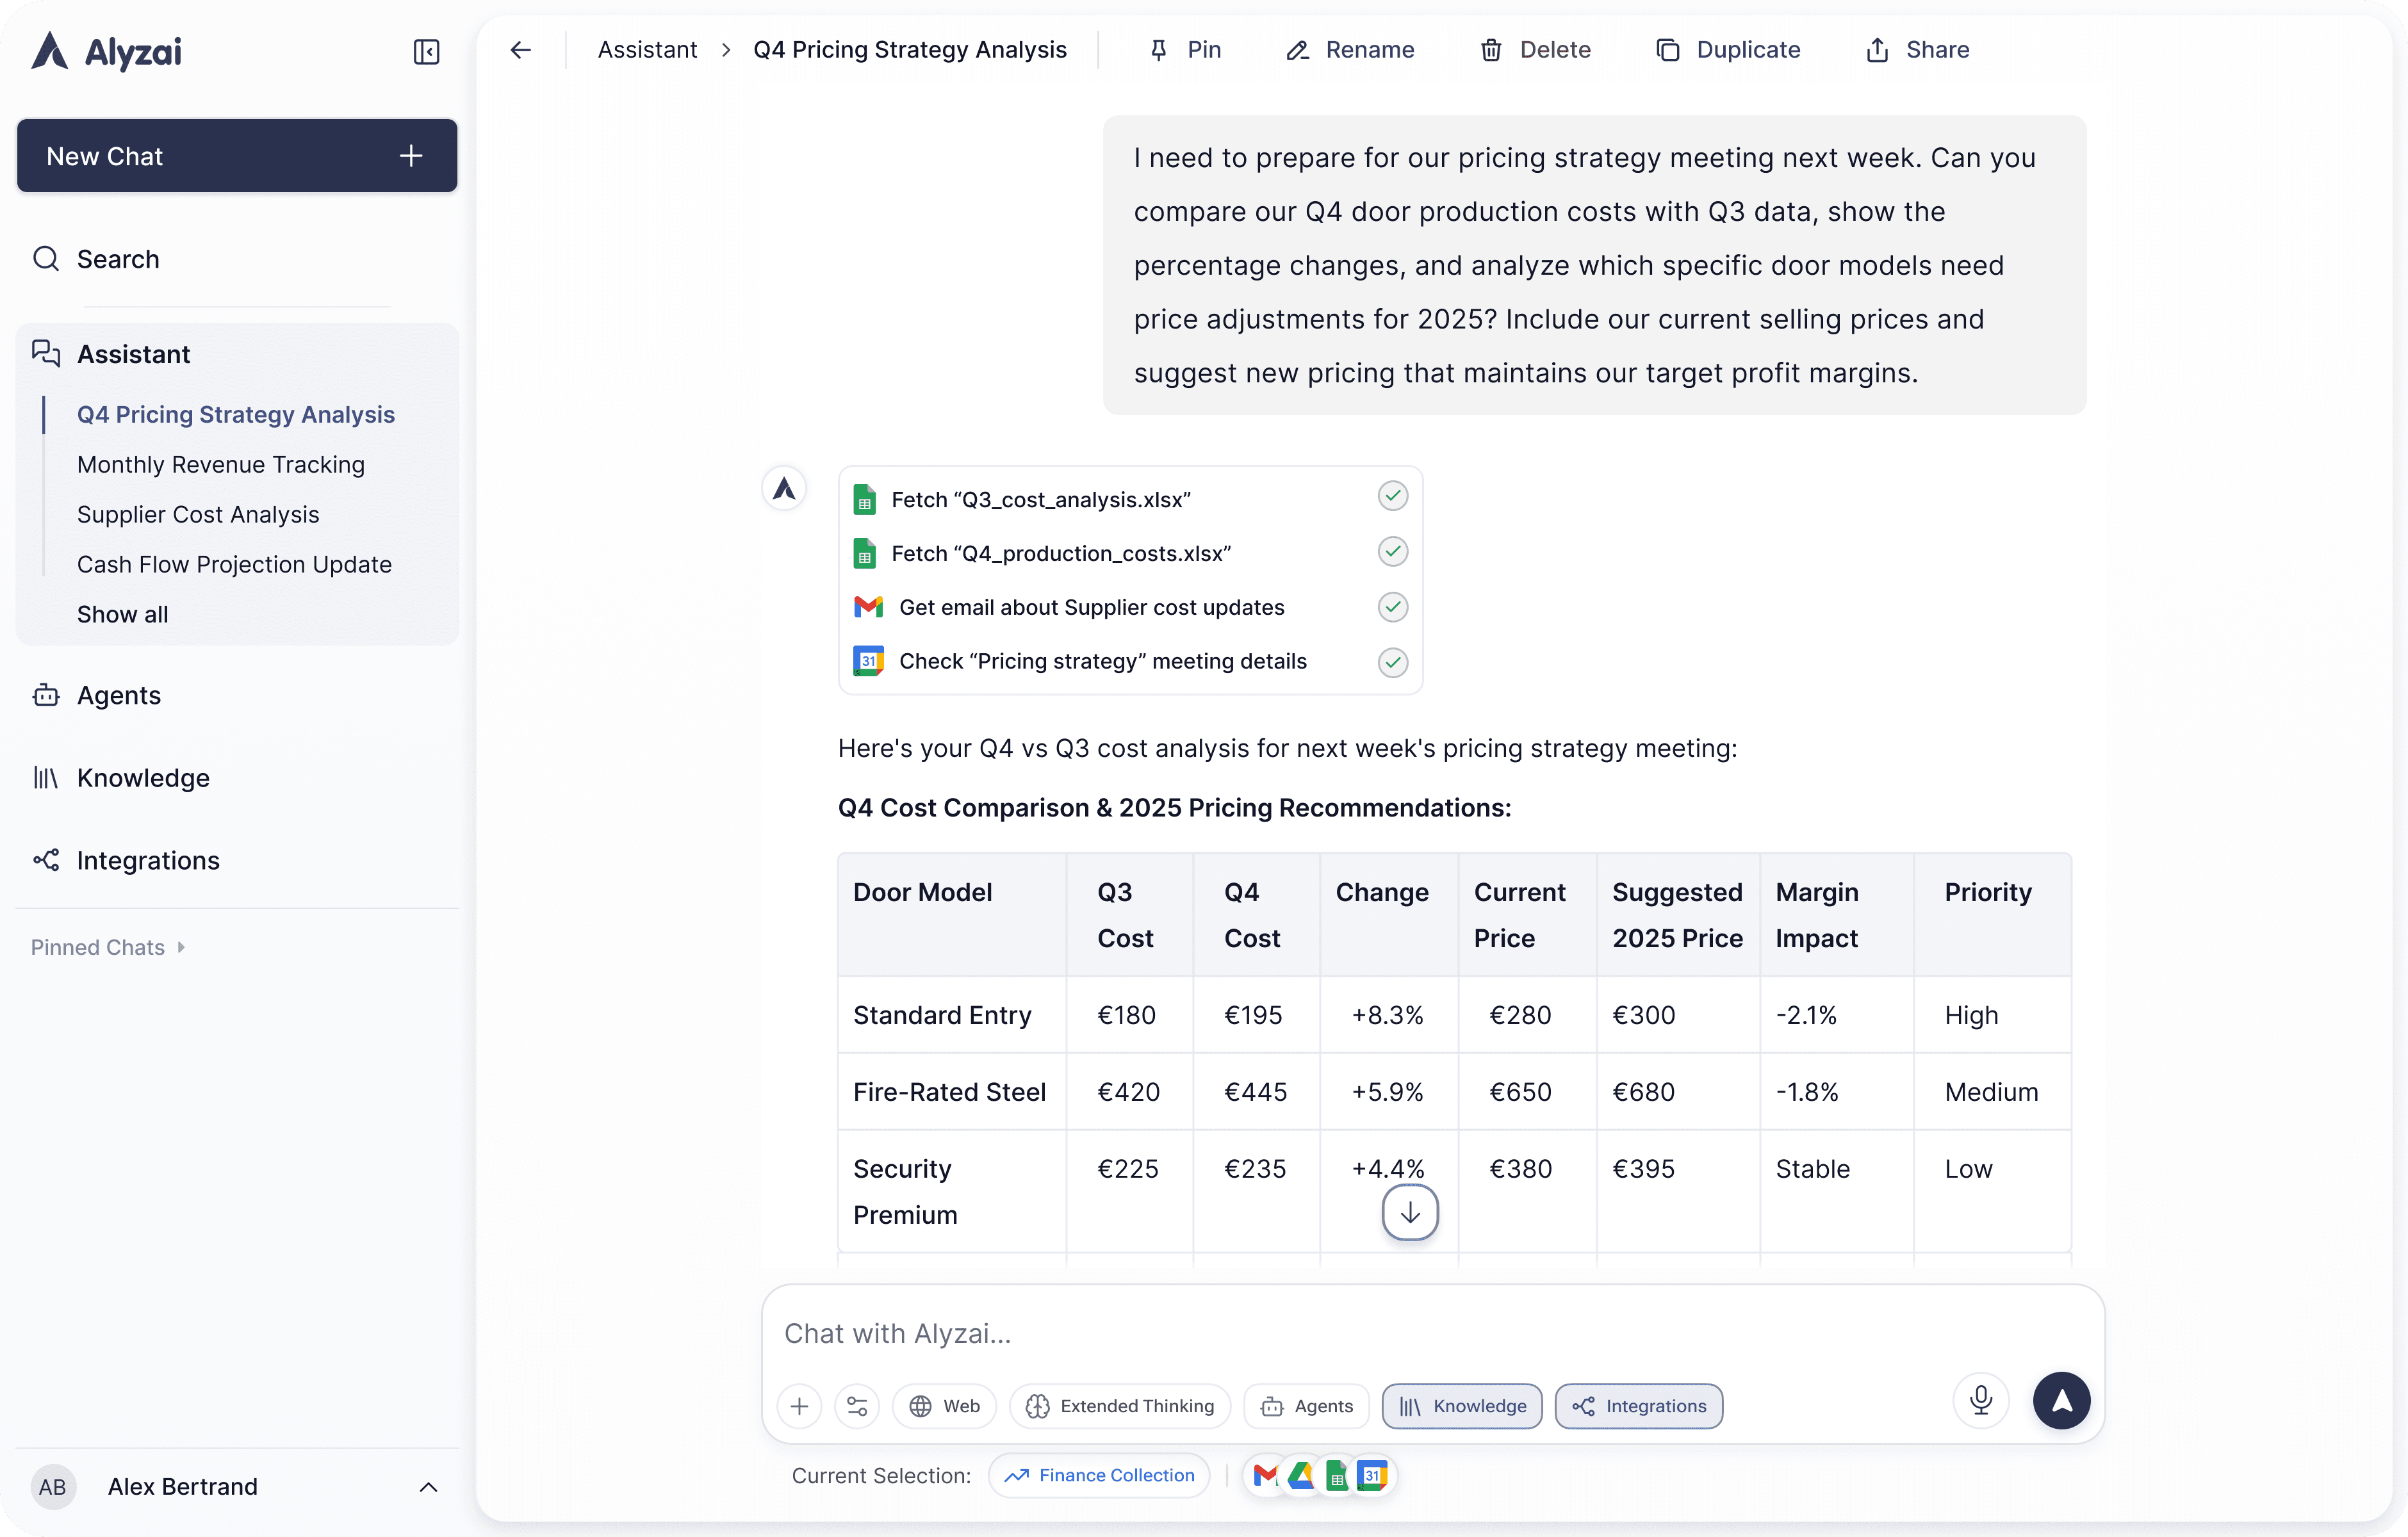2408x1537 pixels.
Task: Click the back arrow icon
Action: pyautogui.click(x=520, y=50)
